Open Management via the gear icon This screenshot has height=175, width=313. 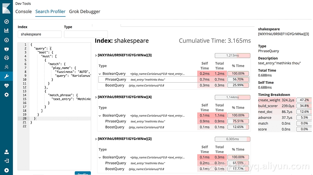click(x=6, y=95)
